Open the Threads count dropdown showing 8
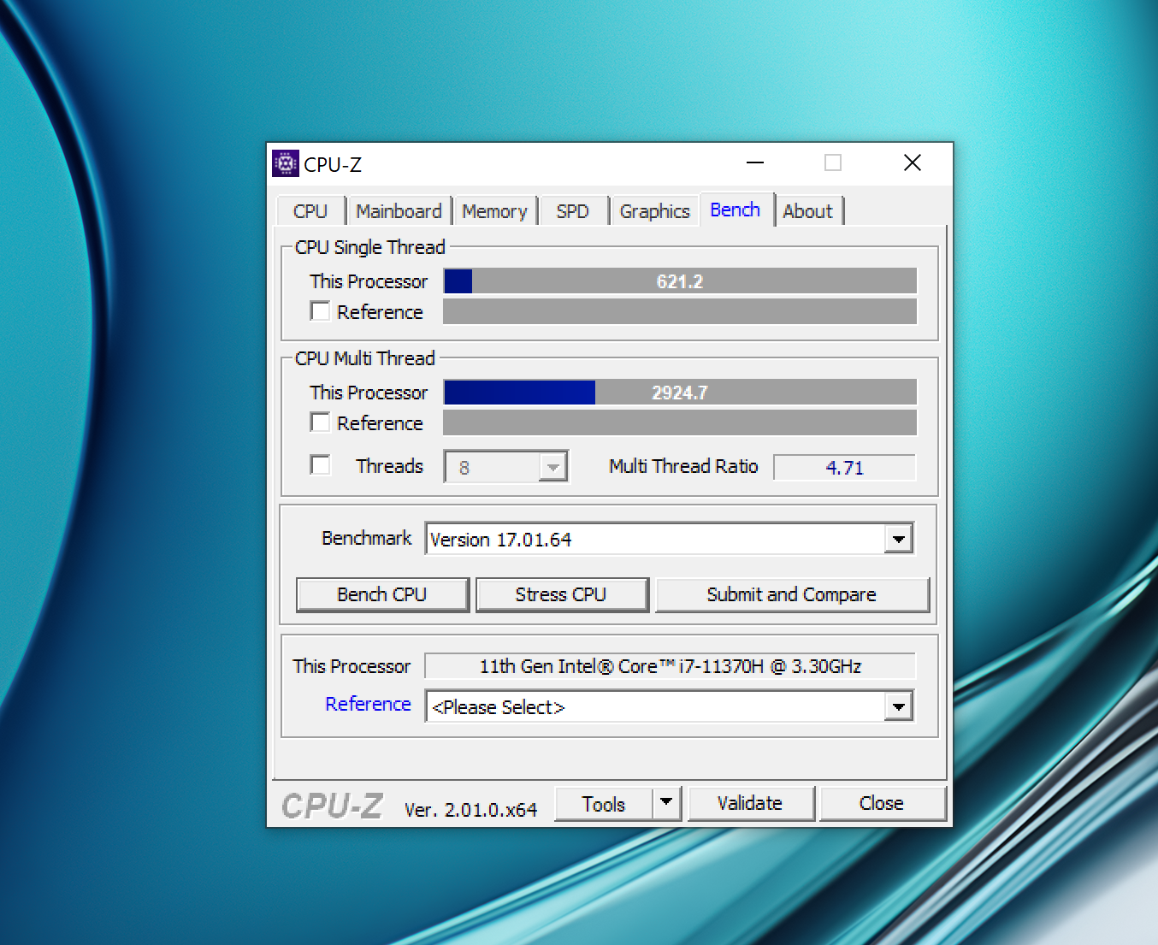This screenshot has width=1158, height=945. tap(506, 467)
